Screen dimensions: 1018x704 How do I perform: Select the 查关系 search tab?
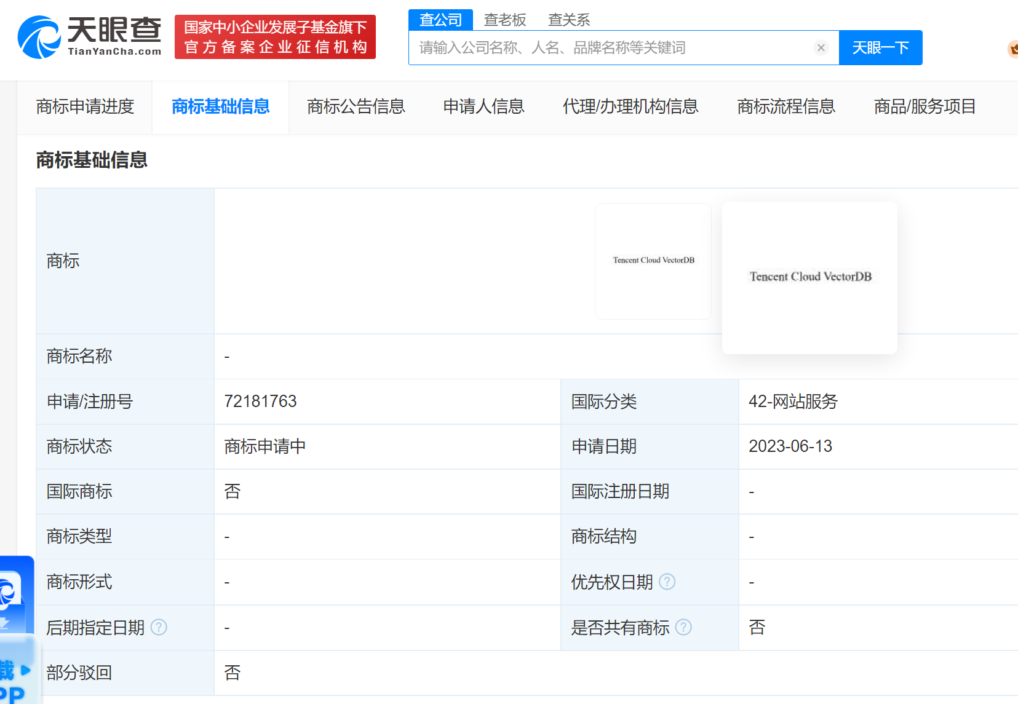tap(569, 20)
